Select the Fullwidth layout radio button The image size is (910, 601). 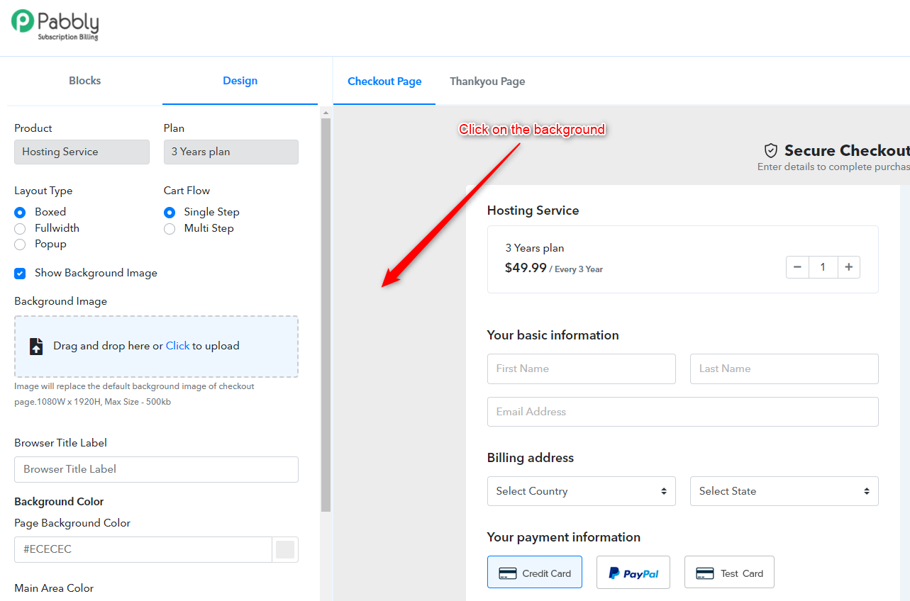20,228
